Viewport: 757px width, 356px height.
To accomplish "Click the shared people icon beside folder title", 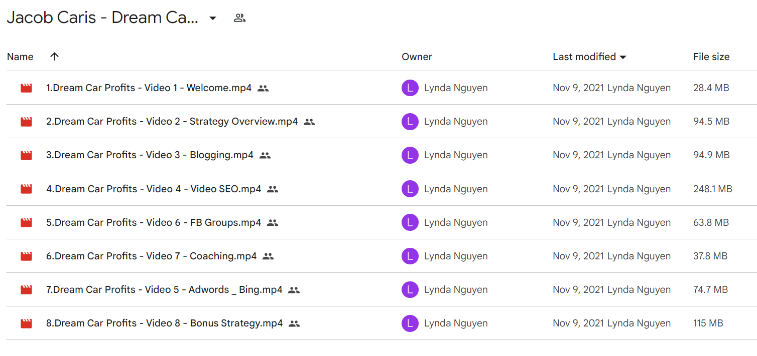I will [240, 19].
